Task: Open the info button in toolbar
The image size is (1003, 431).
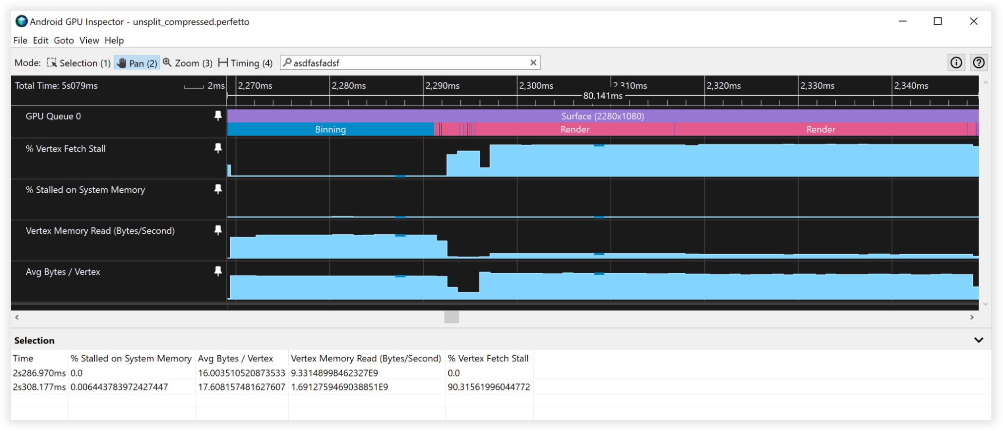Action: click(x=956, y=62)
